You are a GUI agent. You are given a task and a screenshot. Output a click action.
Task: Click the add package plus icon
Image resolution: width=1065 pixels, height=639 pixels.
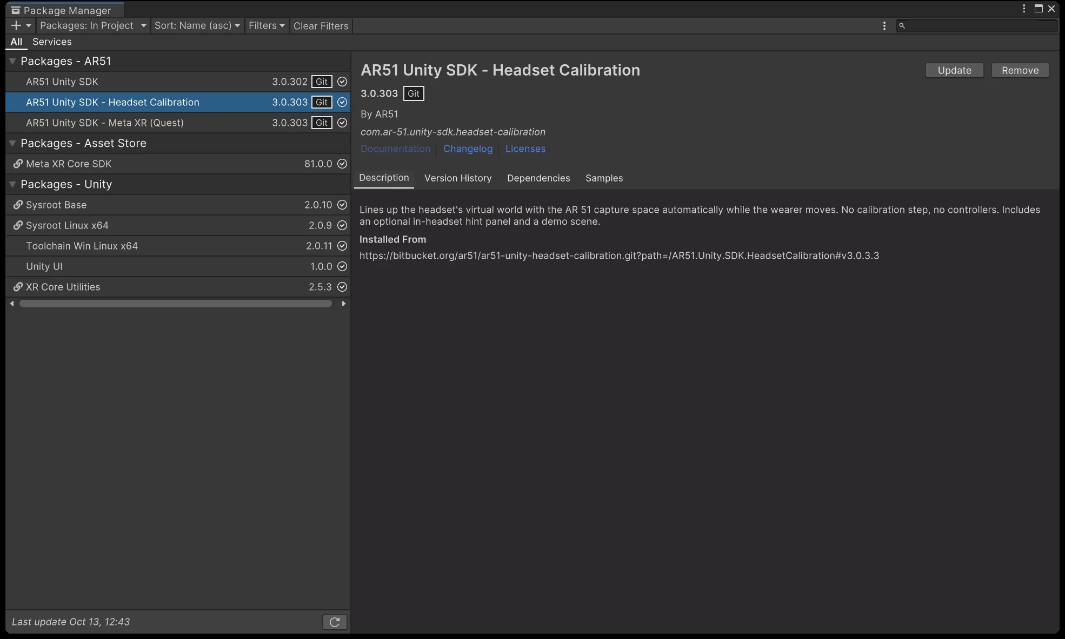tap(16, 25)
